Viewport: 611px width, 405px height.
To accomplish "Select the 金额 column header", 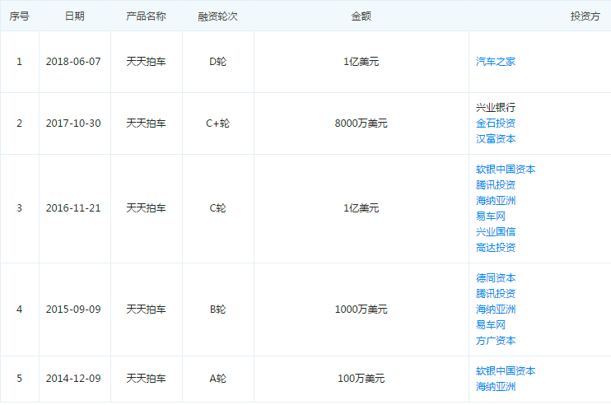I will coord(361,16).
